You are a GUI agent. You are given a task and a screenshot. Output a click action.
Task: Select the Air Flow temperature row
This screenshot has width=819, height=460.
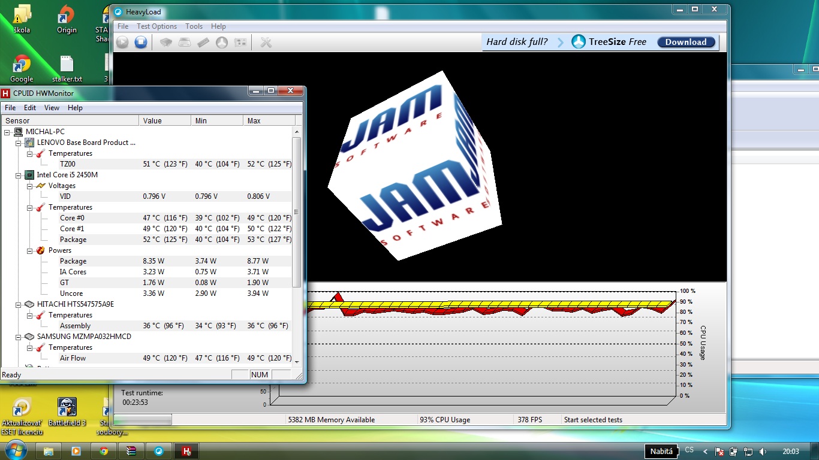[147, 358]
